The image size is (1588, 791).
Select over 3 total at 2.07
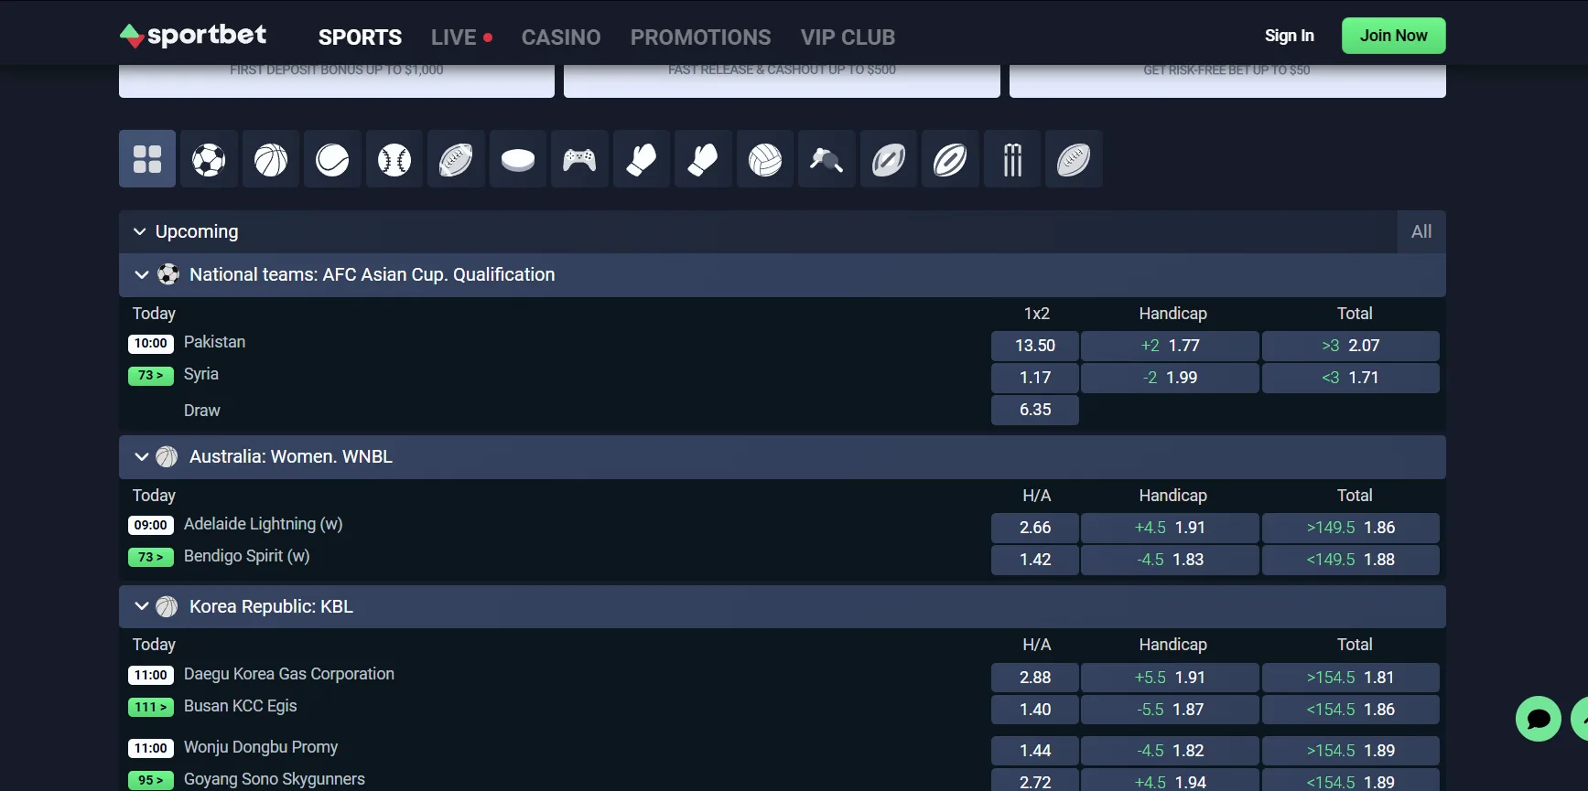coord(1351,346)
